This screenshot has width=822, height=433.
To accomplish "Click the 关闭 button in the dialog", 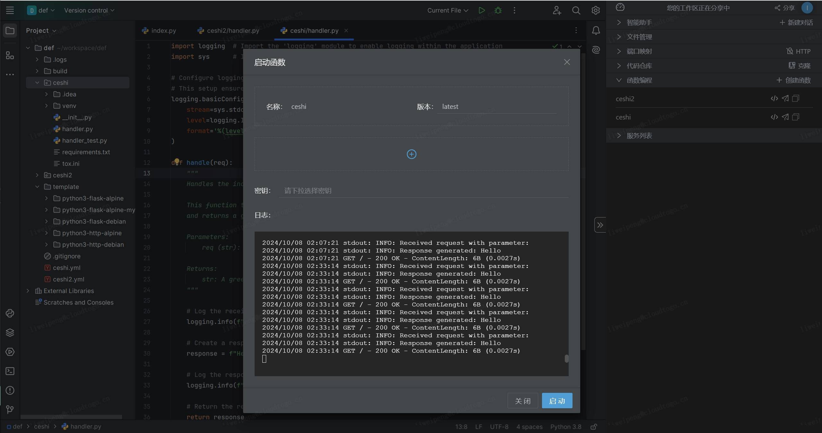I will [522, 401].
